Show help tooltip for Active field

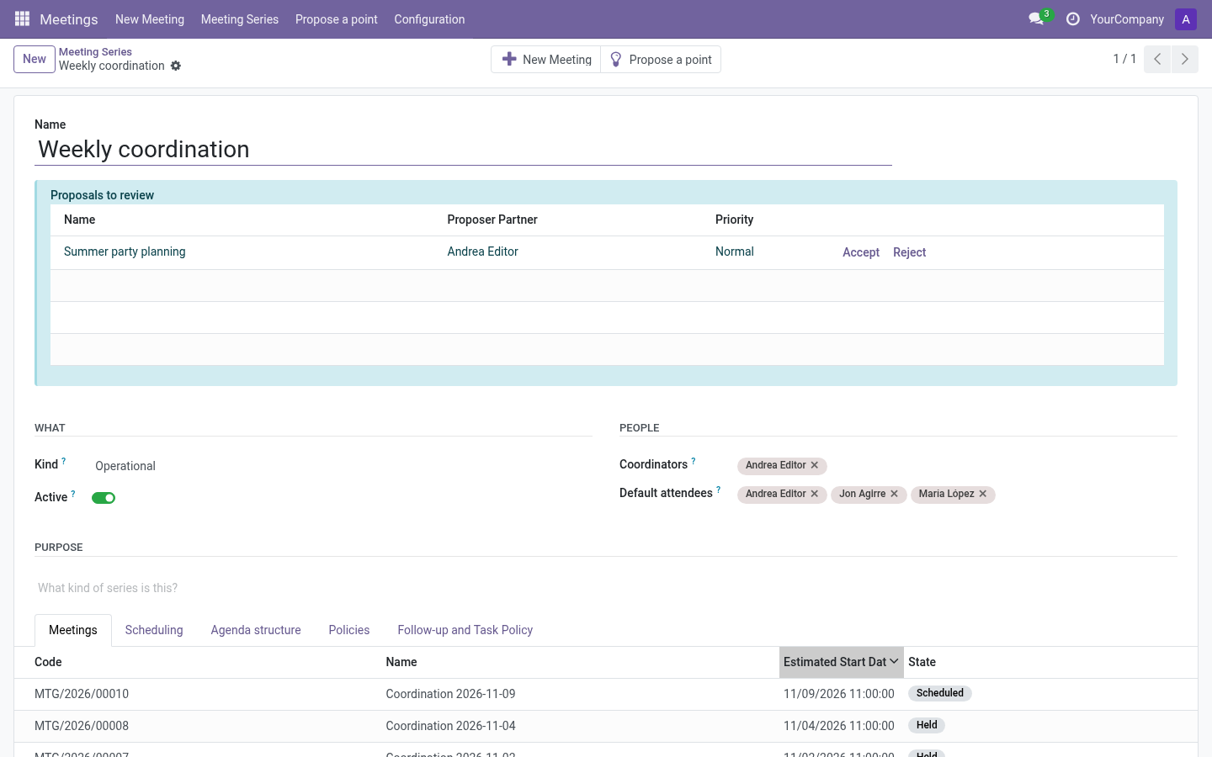tap(73, 494)
